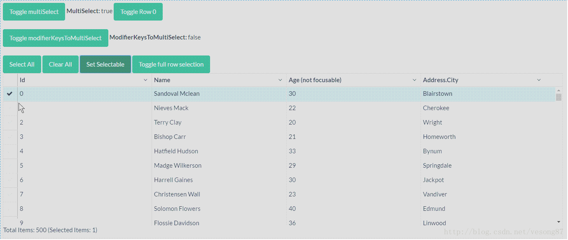Image resolution: width=568 pixels, height=240 pixels.
Task: Click the Toggle Row 0 button
Action: 138,12
